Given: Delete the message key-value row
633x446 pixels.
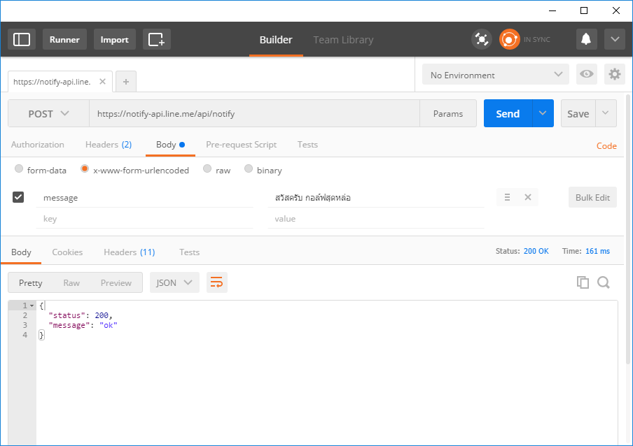Looking at the screenshot, I should click(528, 197).
